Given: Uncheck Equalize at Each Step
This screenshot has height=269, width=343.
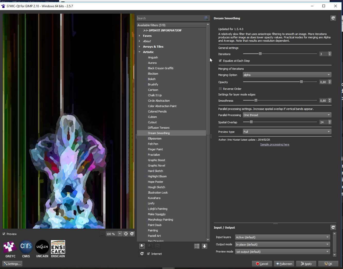Looking at the screenshot, I should pyautogui.click(x=220, y=61).
